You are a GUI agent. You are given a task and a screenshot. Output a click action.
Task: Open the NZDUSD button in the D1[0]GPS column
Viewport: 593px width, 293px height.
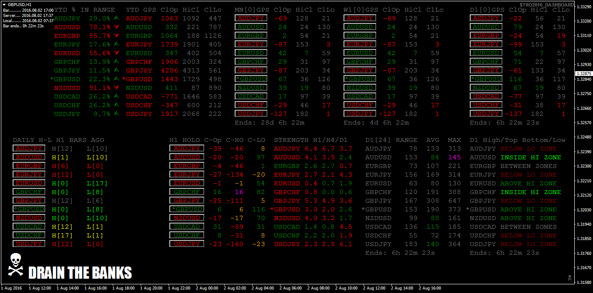tap(486, 88)
